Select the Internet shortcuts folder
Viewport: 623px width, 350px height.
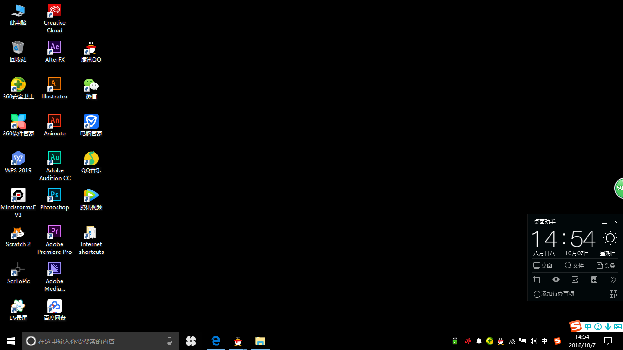click(x=91, y=240)
